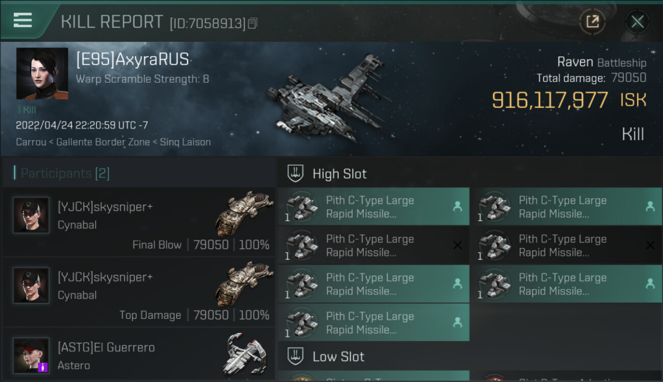Click the [E95]AxyraRUS pilot name
This screenshot has height=382, width=663.
pos(133,60)
